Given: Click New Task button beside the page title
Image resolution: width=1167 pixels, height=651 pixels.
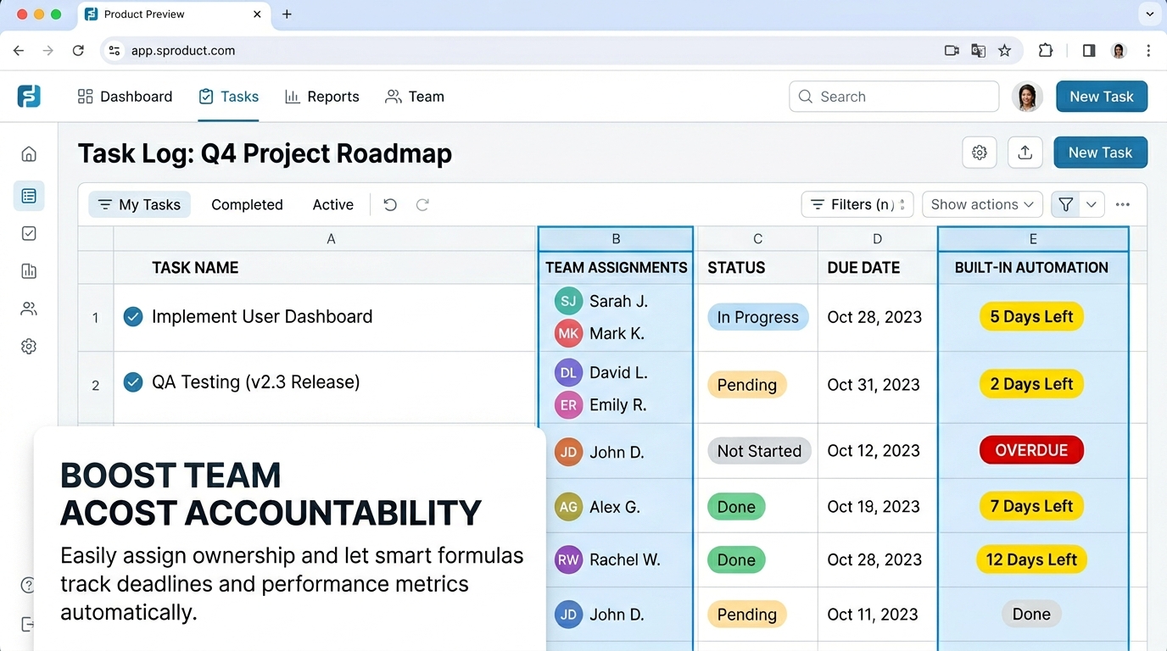Looking at the screenshot, I should click(x=1100, y=153).
